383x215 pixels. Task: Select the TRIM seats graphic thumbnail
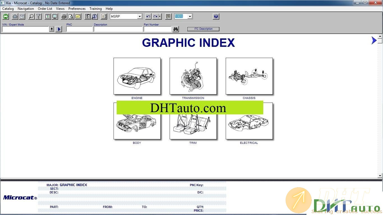[193, 121]
